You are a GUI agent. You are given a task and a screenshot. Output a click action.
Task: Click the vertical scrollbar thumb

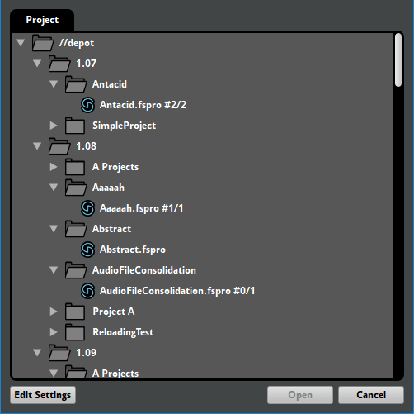click(x=398, y=60)
